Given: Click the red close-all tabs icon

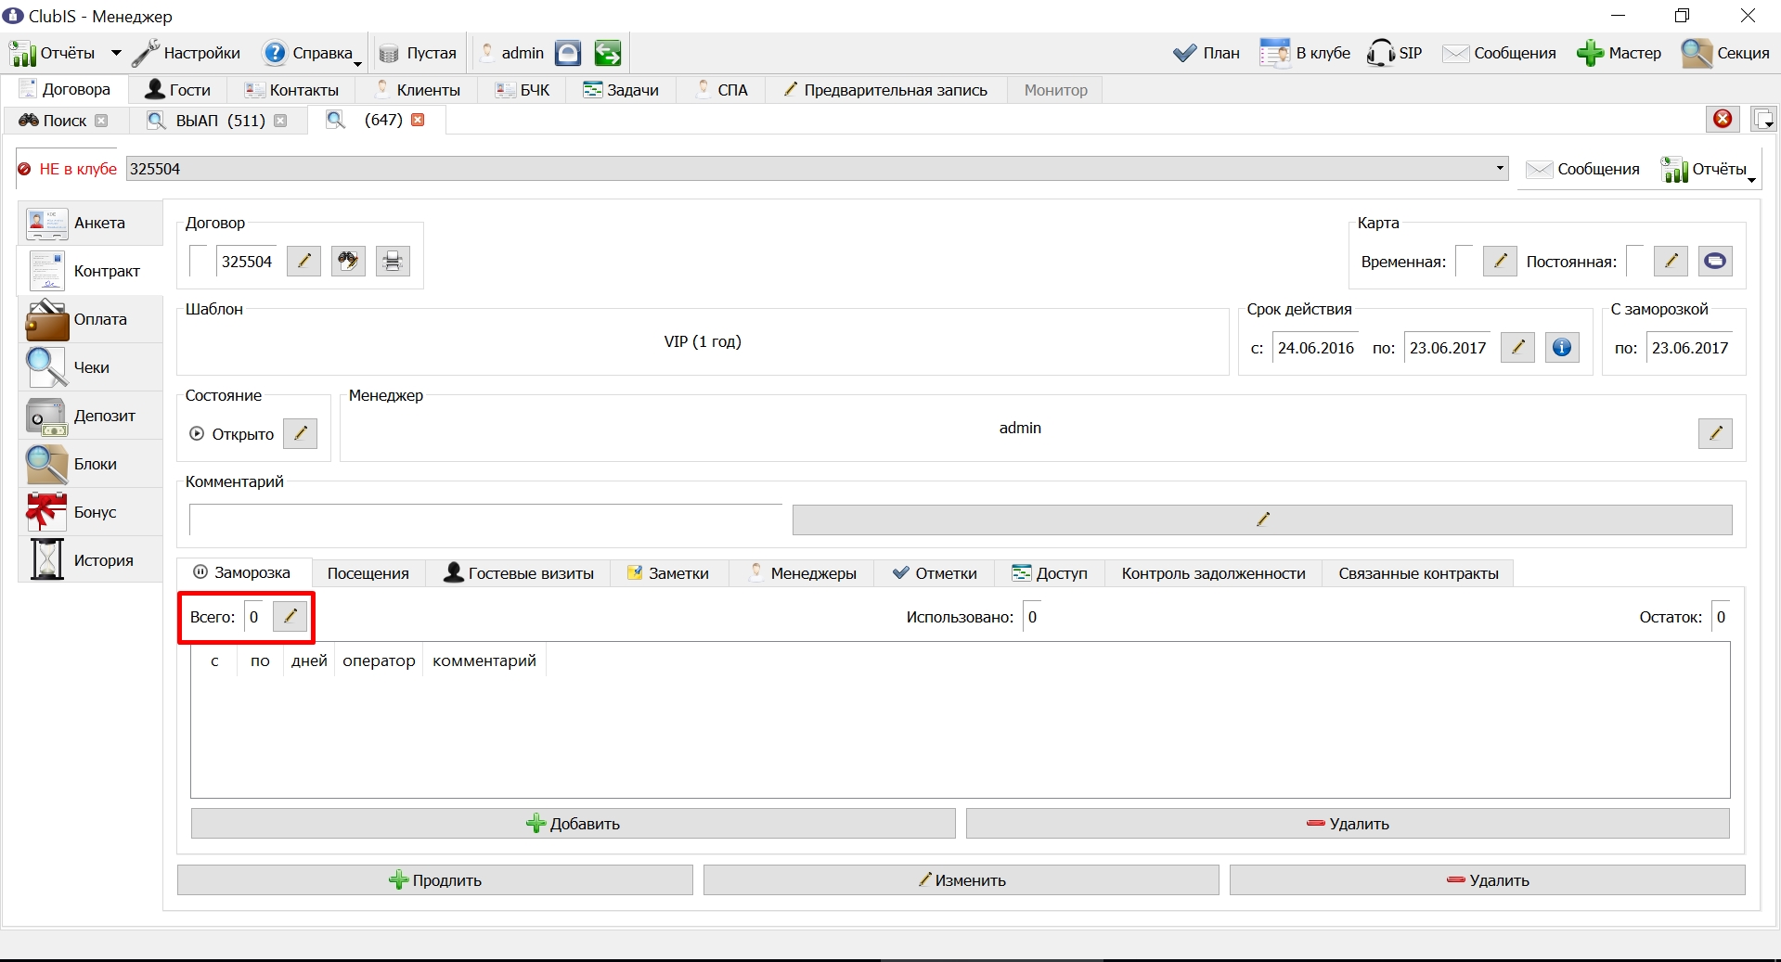Looking at the screenshot, I should (x=1723, y=119).
